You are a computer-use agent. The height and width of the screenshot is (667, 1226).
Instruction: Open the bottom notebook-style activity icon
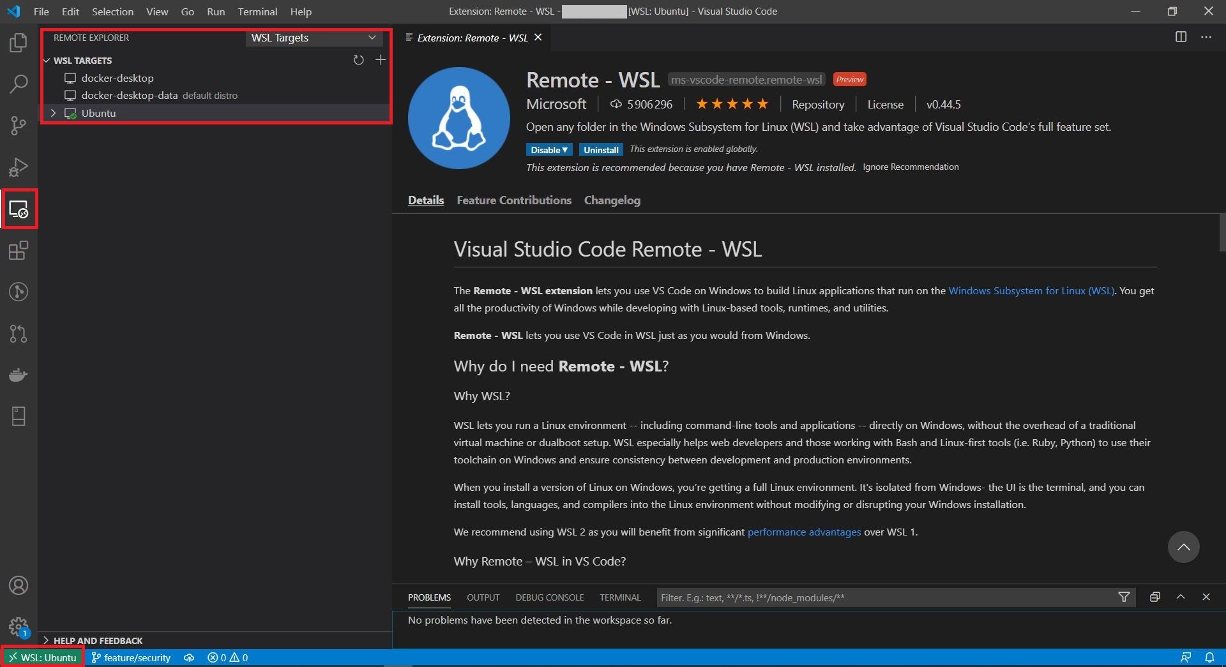click(x=19, y=416)
